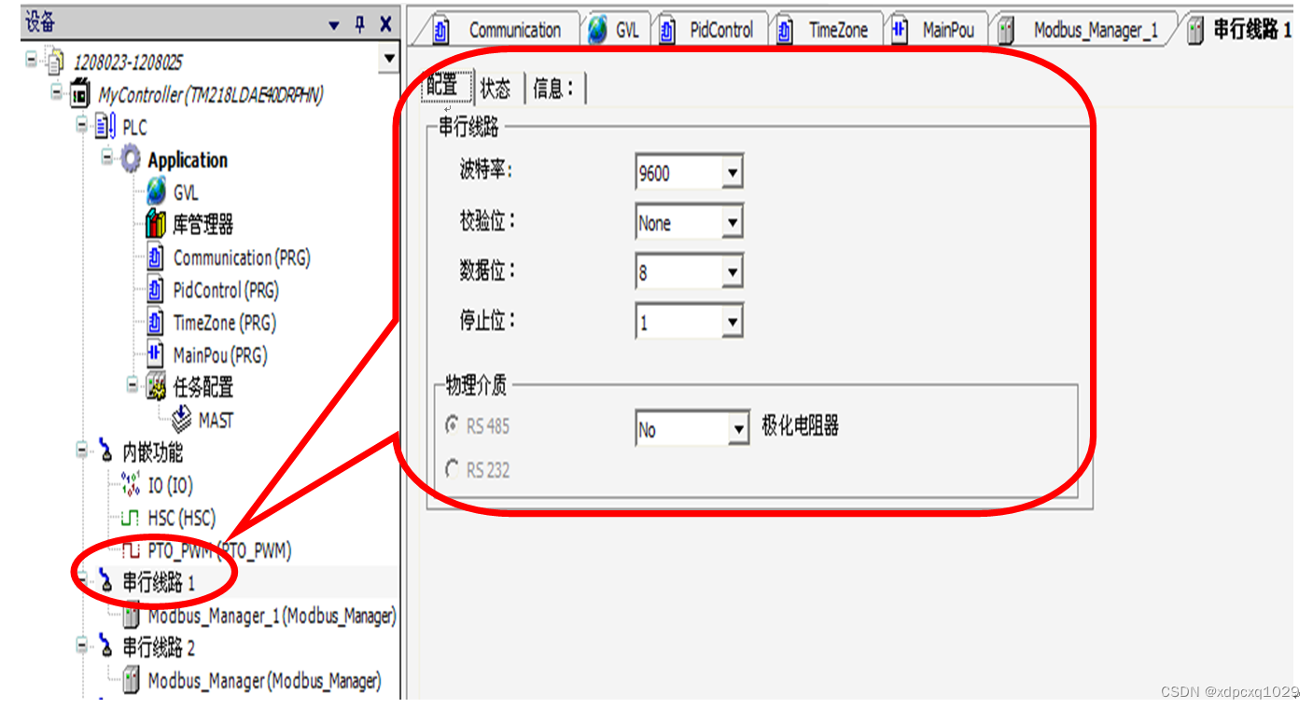This screenshot has height=708, width=1313.
Task: Click the MyController device icon
Action: 80,94
